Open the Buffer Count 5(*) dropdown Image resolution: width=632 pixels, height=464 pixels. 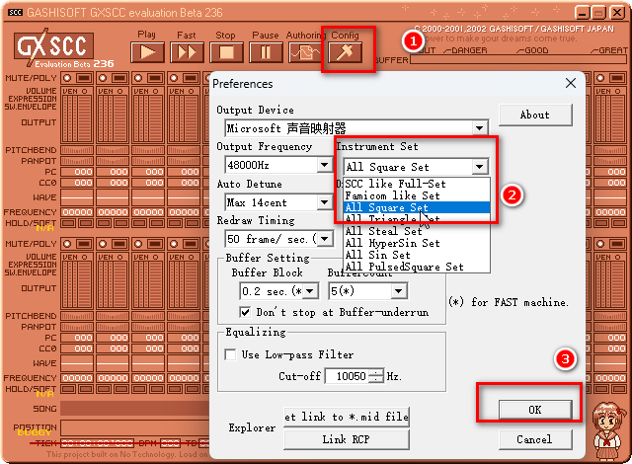(x=399, y=291)
